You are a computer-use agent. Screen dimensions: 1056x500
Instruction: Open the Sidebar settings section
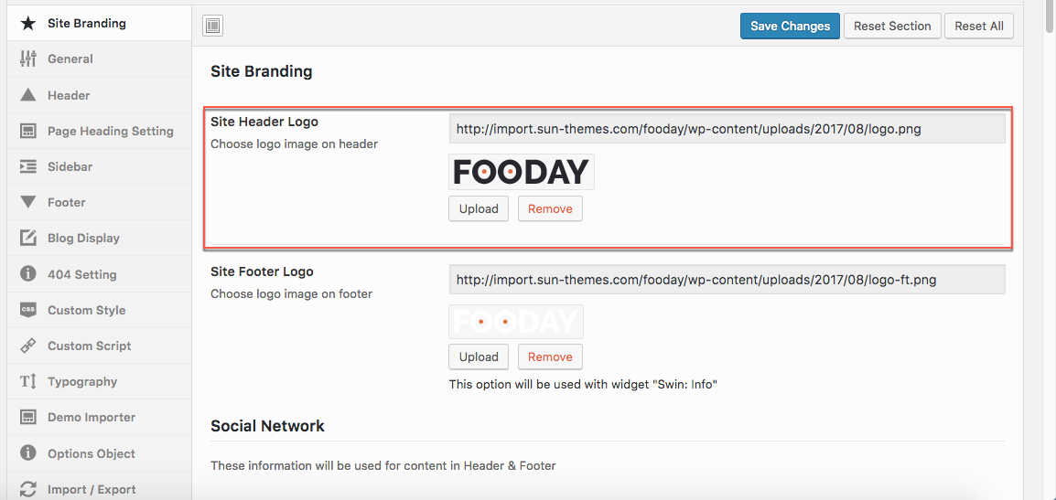coord(99,166)
